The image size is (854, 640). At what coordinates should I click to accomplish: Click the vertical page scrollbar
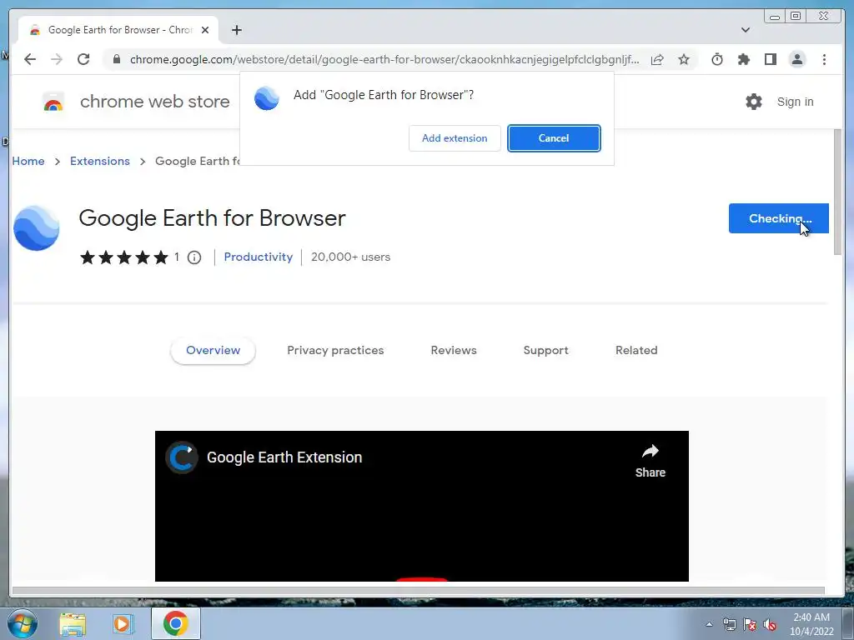[837, 192]
